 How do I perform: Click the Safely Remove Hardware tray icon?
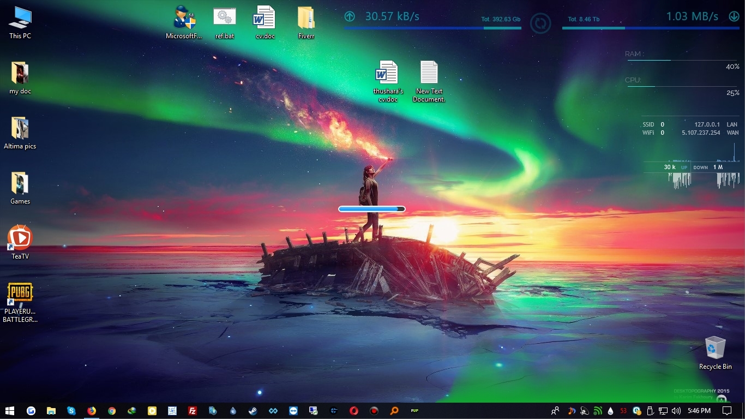pyautogui.click(x=650, y=411)
